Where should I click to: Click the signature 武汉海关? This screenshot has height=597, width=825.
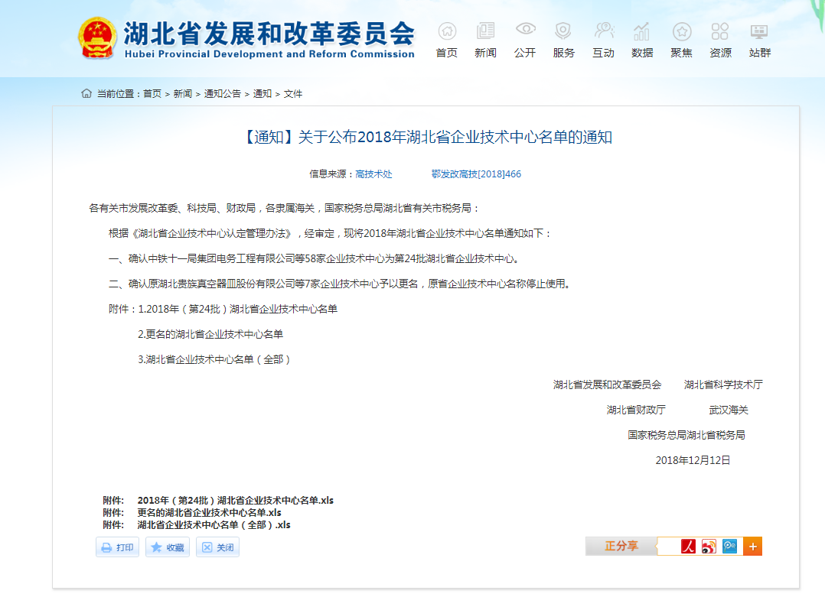(729, 410)
